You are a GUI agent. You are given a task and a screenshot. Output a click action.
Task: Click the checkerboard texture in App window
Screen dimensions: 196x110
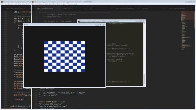tap(65, 57)
